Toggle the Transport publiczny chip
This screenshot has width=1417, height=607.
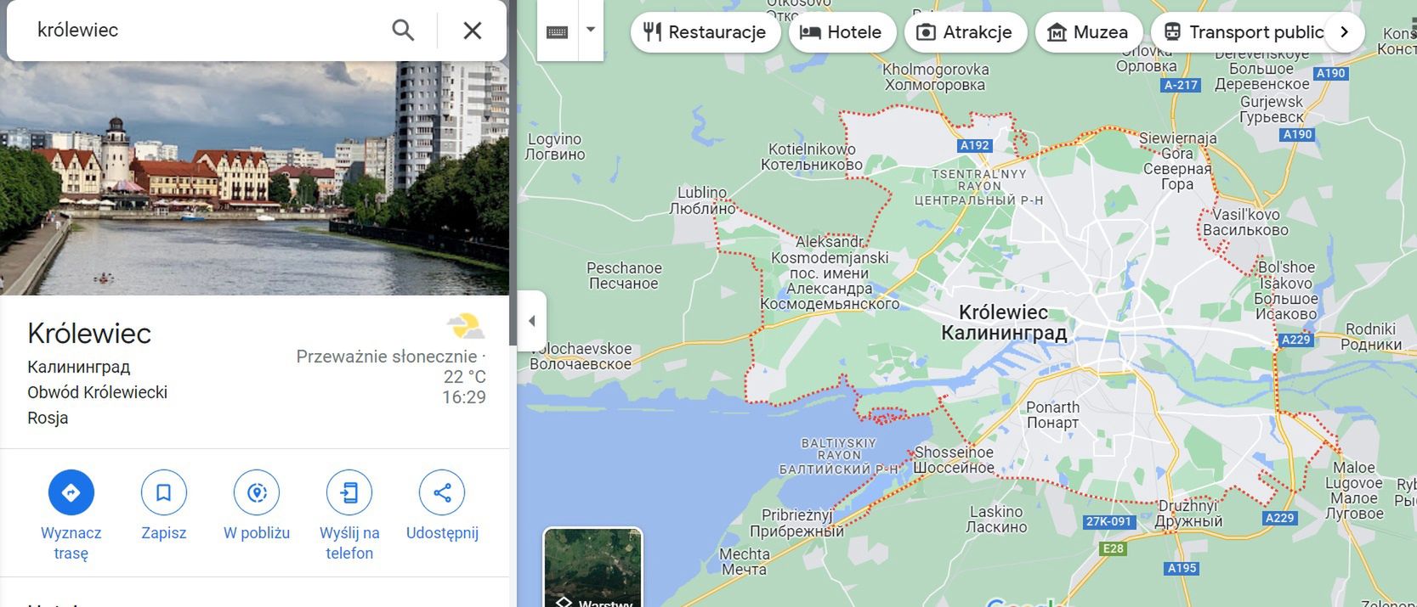(x=1244, y=32)
